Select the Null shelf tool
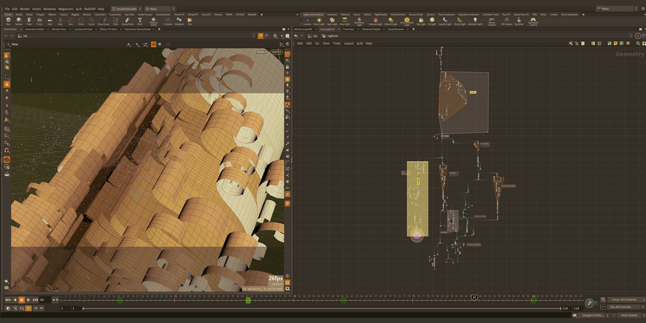646x323 pixels. 60,21
